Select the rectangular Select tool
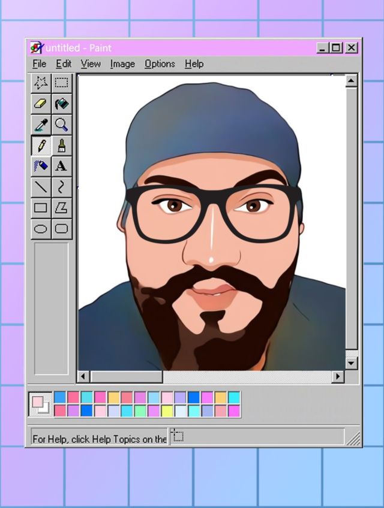Screen dimensions: 384x508 [x=61, y=83]
